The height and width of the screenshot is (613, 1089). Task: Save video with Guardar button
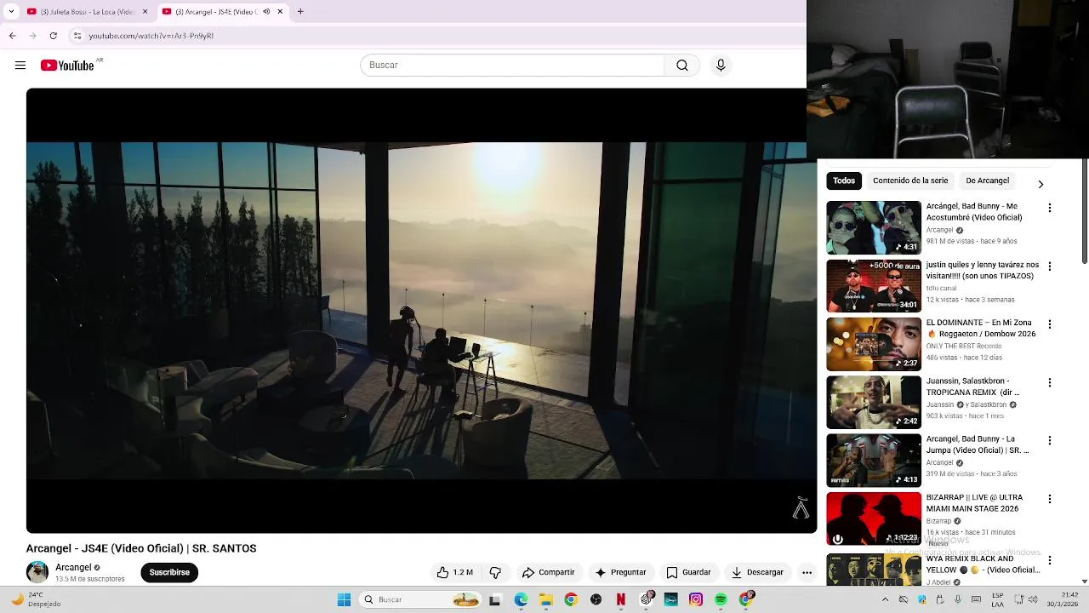click(x=688, y=572)
